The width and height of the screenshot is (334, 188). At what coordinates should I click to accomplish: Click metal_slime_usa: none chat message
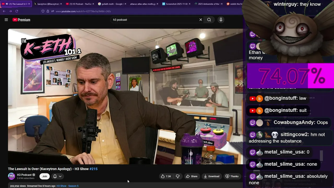tap(283, 164)
